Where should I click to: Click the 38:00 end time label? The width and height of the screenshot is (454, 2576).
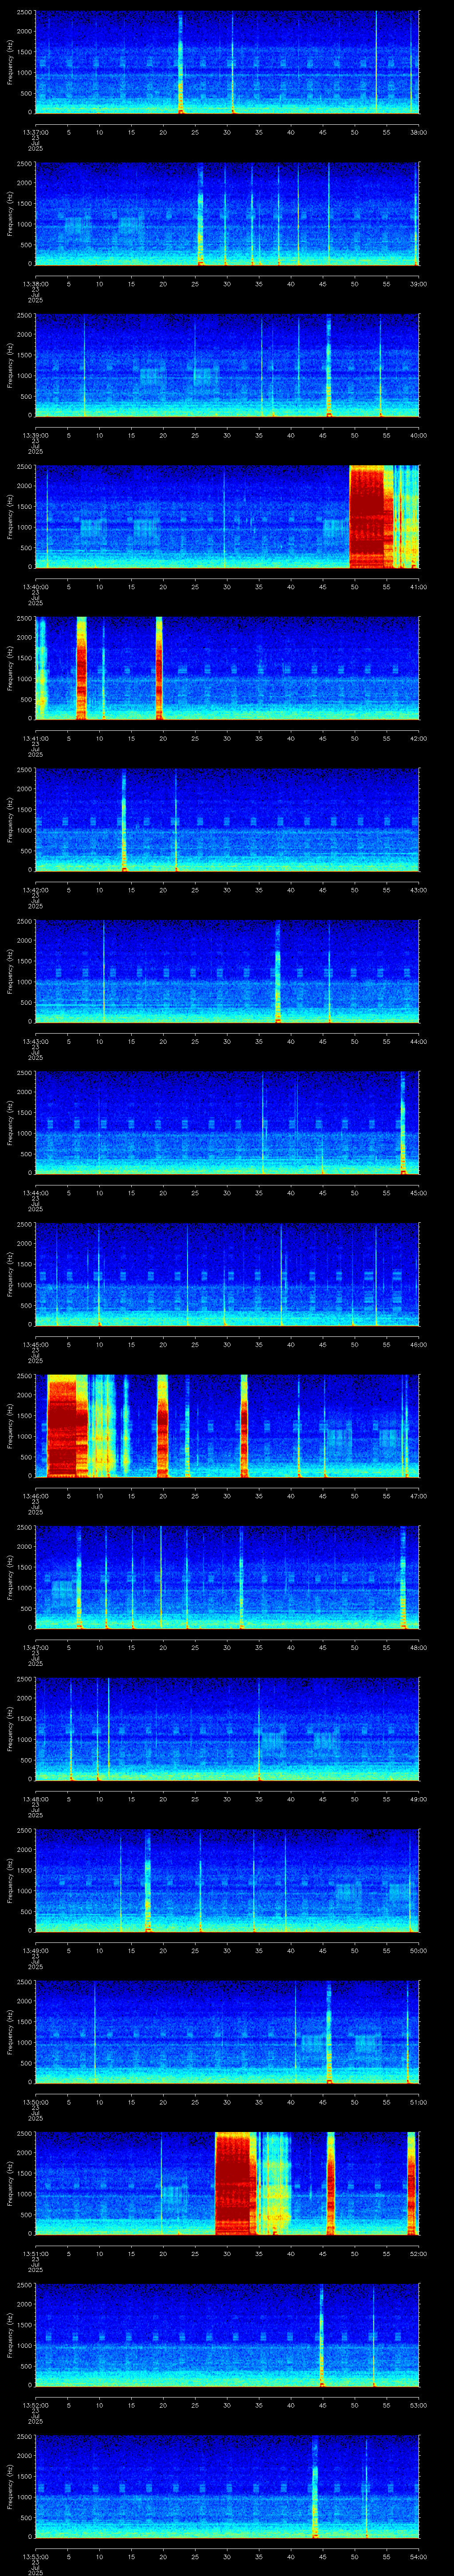click(418, 132)
